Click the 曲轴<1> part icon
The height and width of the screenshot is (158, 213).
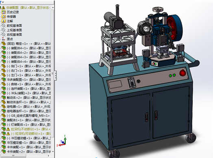pos(4,84)
